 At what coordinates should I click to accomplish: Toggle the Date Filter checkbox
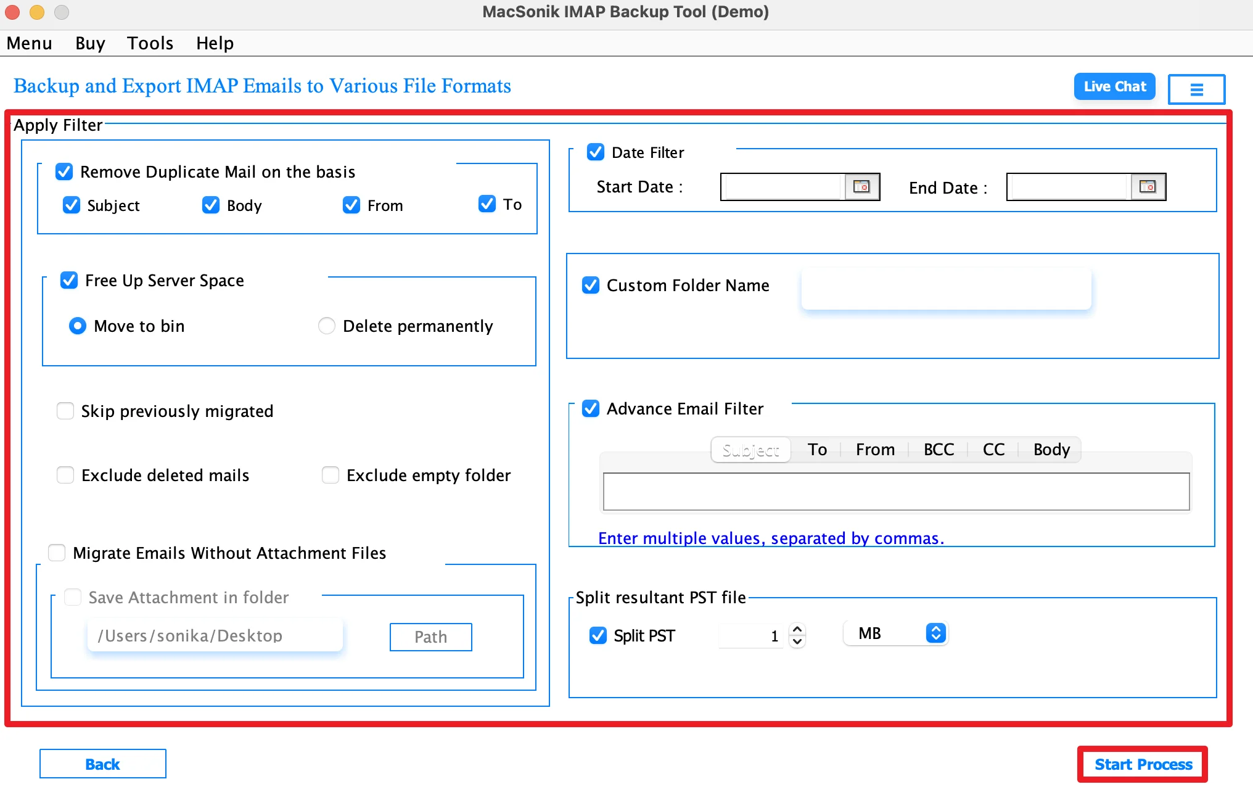[x=596, y=152]
